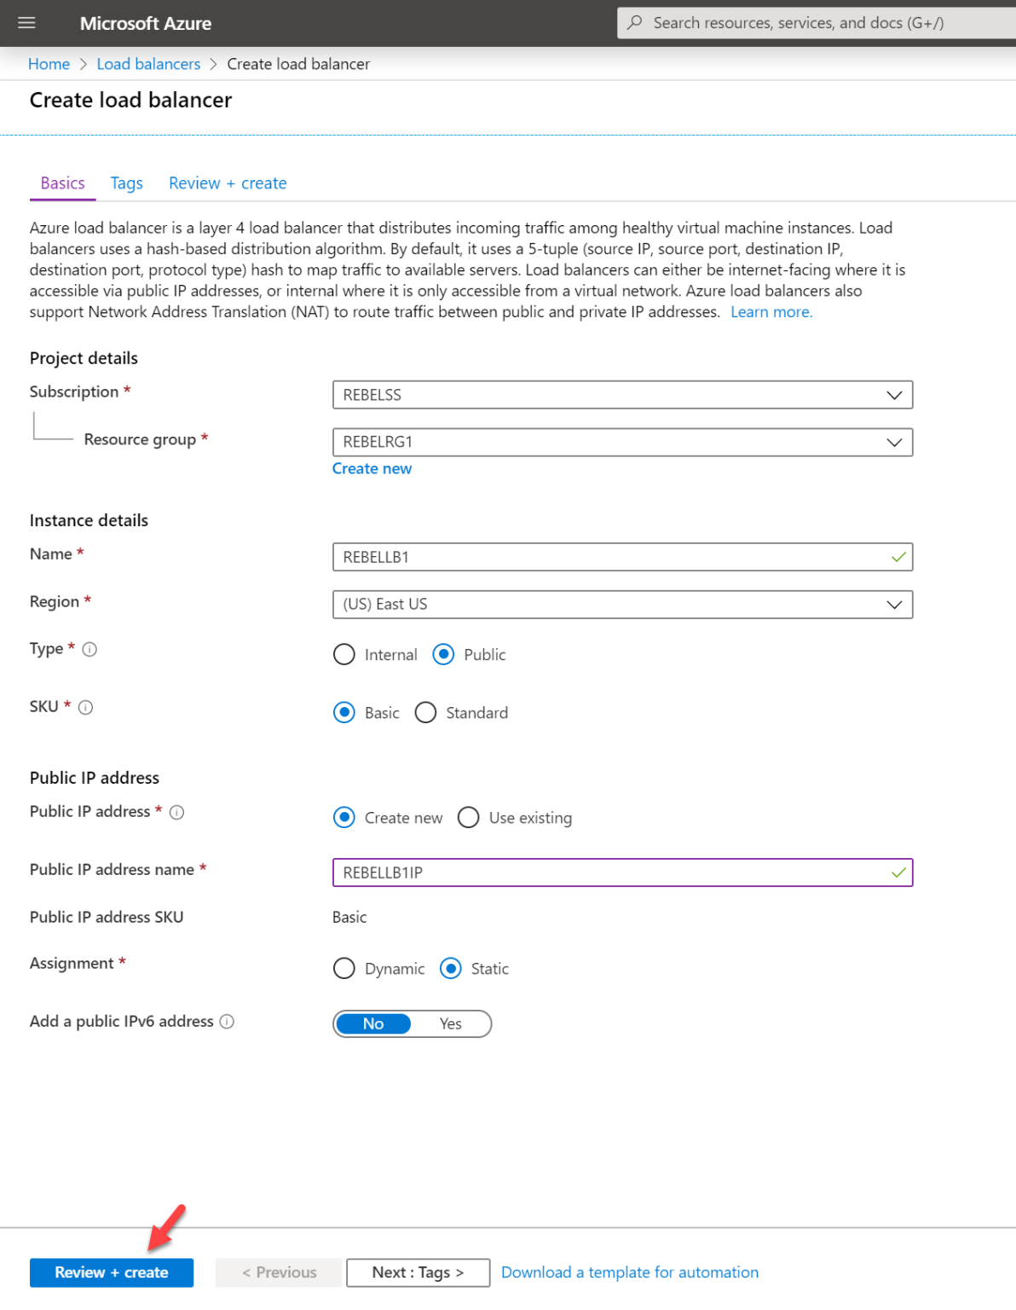Click Create new under Resource group
The image size is (1016, 1310).
coord(372,468)
